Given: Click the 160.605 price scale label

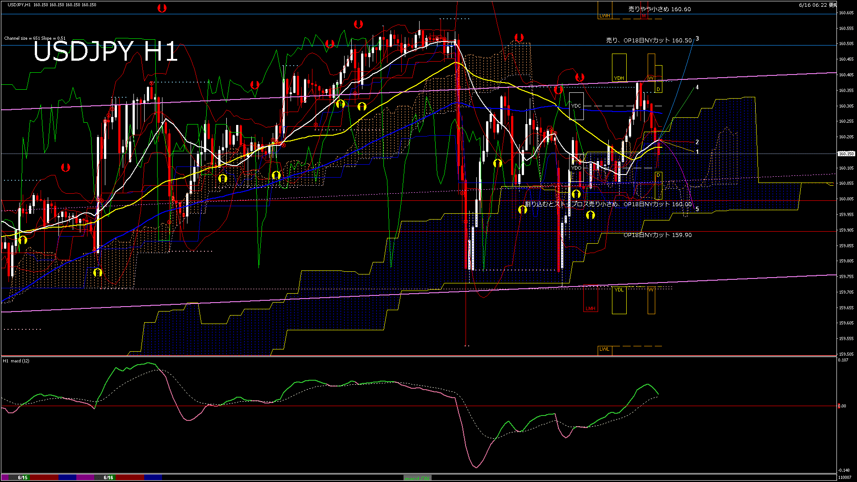Looking at the screenshot, I should click(846, 13).
